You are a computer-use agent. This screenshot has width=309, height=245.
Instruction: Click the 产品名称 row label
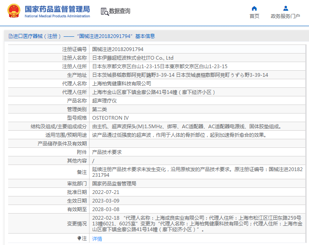point(77,100)
